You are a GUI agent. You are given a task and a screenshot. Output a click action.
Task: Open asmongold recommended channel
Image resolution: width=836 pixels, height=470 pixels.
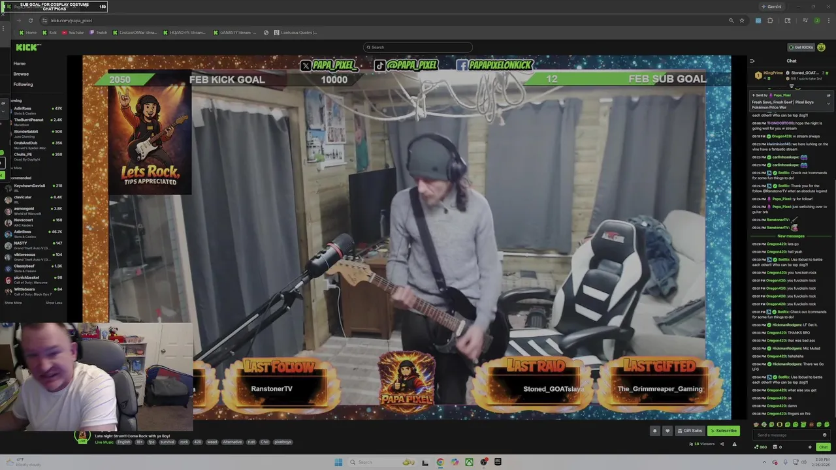point(33,210)
